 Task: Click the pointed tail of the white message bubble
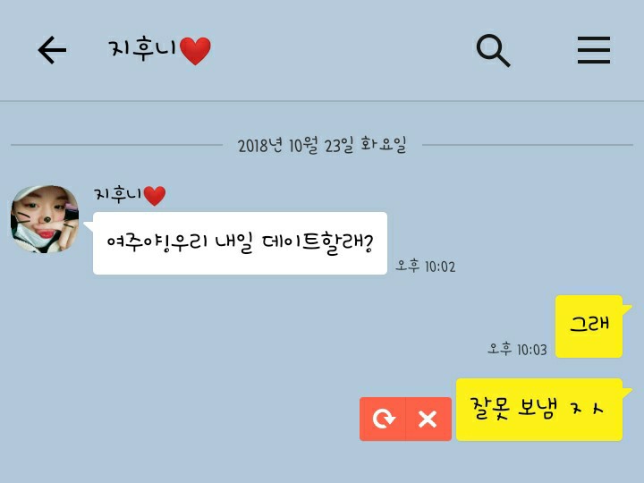pyautogui.click(x=89, y=225)
